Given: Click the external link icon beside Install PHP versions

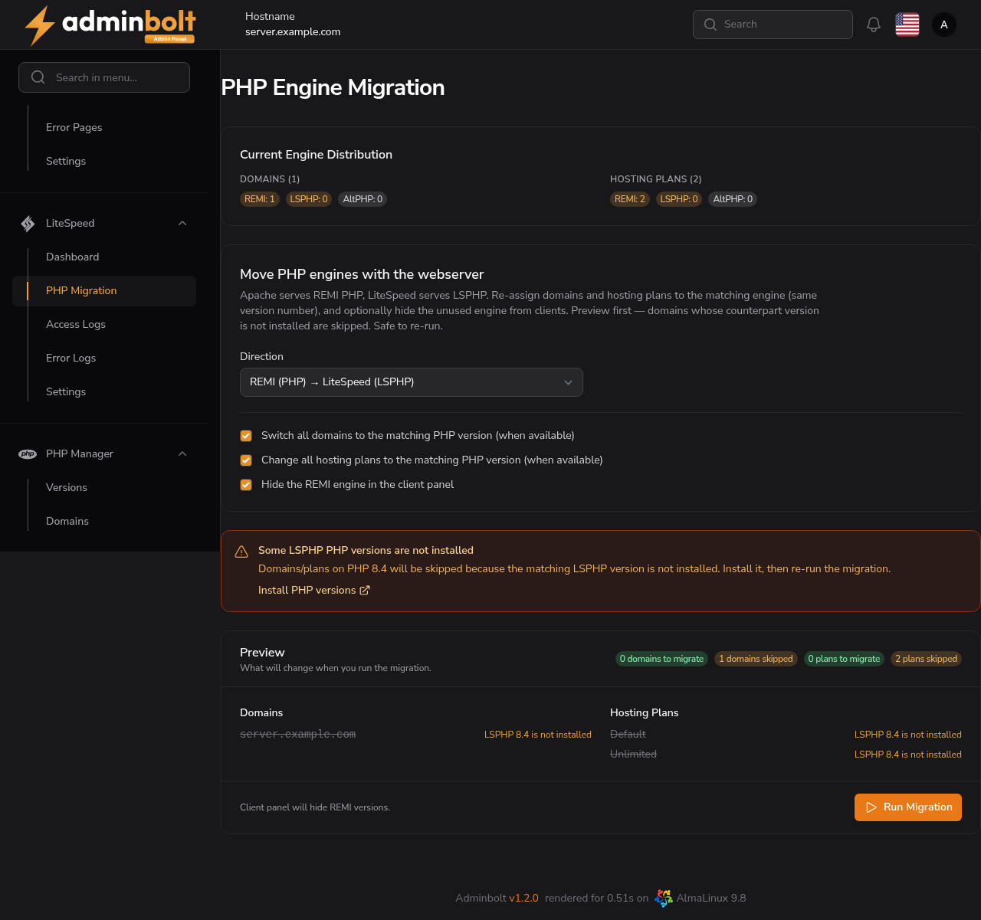Looking at the screenshot, I should (365, 590).
